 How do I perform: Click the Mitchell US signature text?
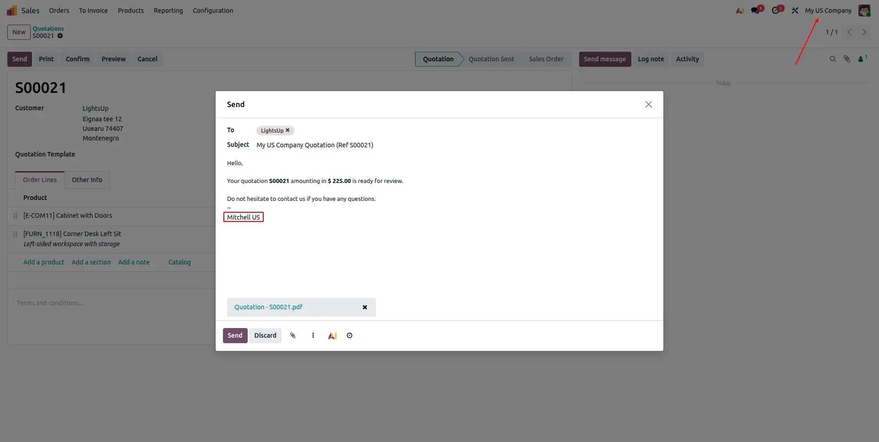[244, 217]
